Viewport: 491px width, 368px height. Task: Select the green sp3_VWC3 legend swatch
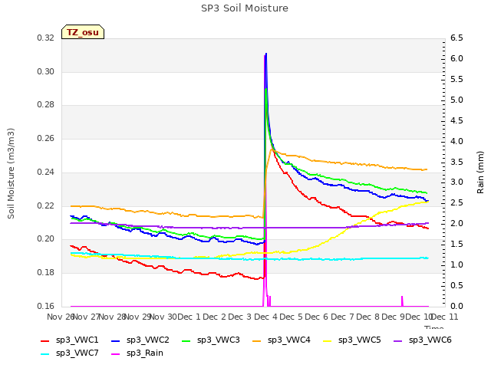tap(186, 340)
